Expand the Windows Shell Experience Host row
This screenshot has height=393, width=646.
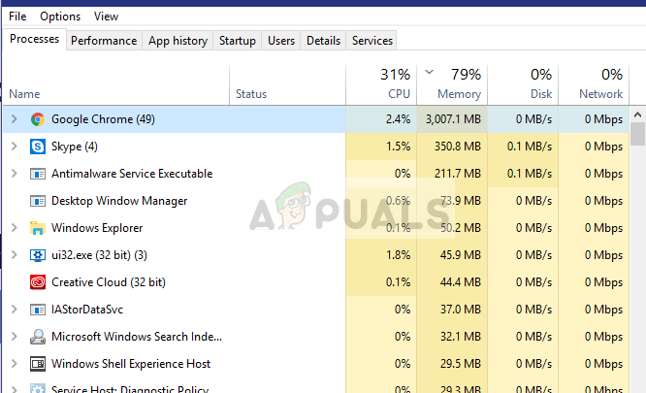tap(14, 364)
